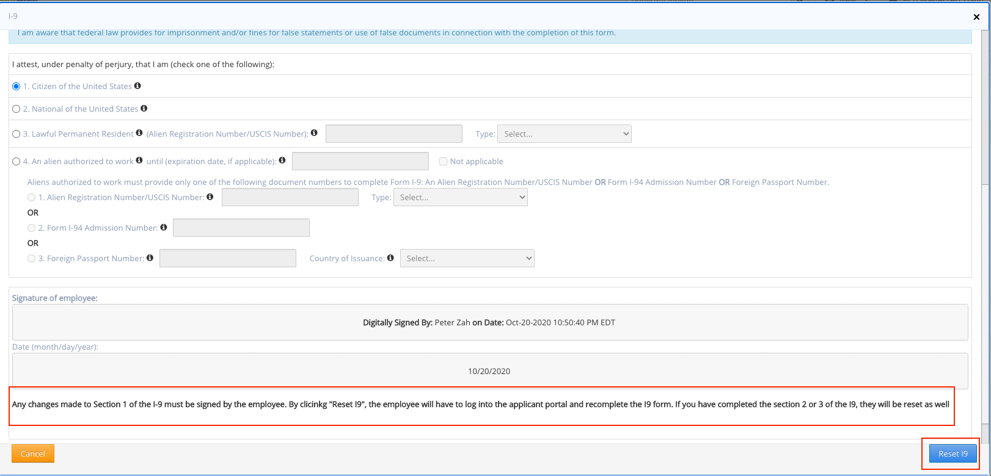Screen dimensions: 991x476
Task: Click the orange Cancel button
Action: pos(33,453)
